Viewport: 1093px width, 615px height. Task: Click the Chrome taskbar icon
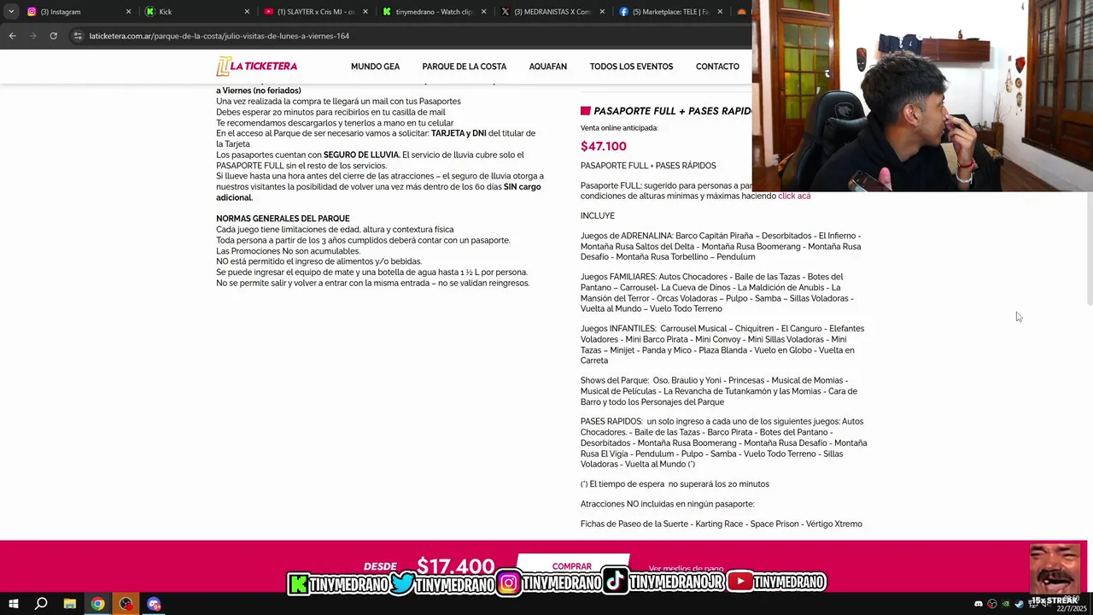coord(98,604)
